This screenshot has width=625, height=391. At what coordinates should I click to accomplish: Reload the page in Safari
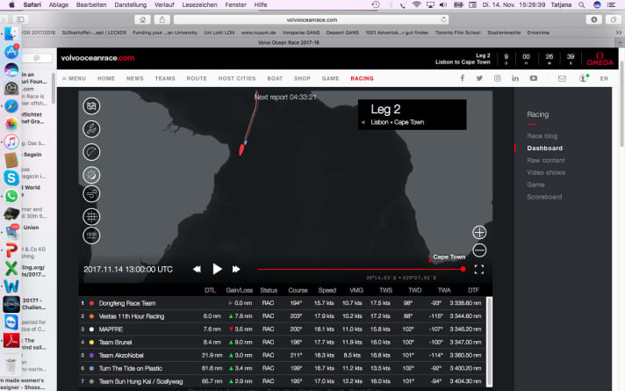click(443, 19)
